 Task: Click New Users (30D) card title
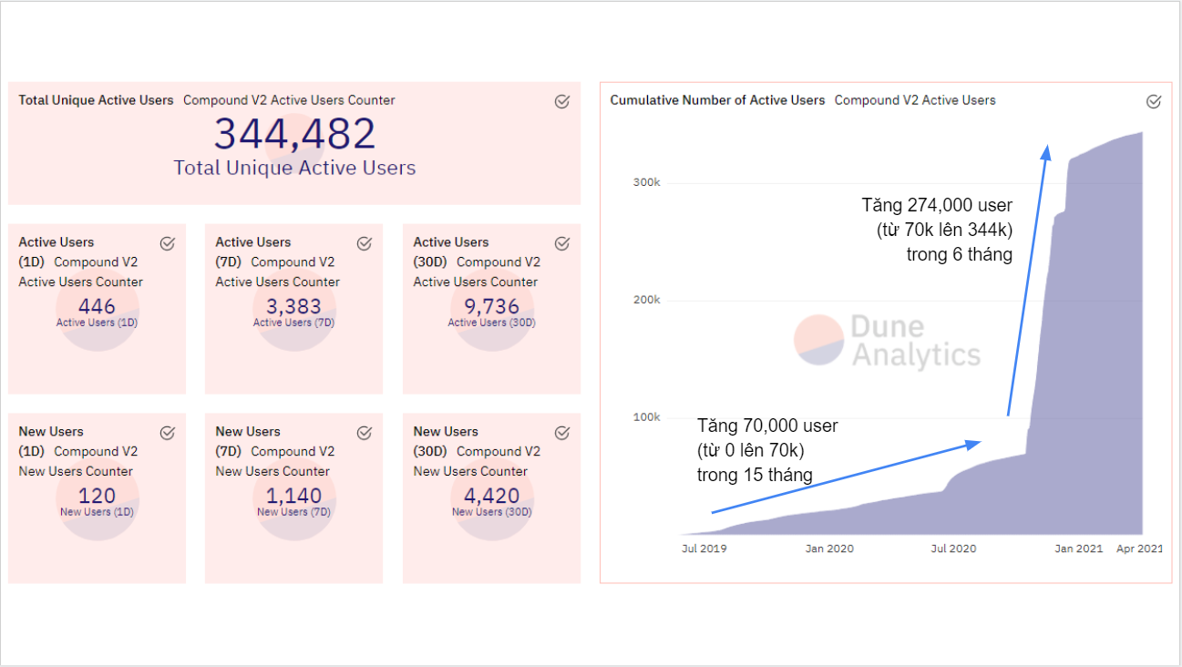pyautogui.click(x=446, y=441)
